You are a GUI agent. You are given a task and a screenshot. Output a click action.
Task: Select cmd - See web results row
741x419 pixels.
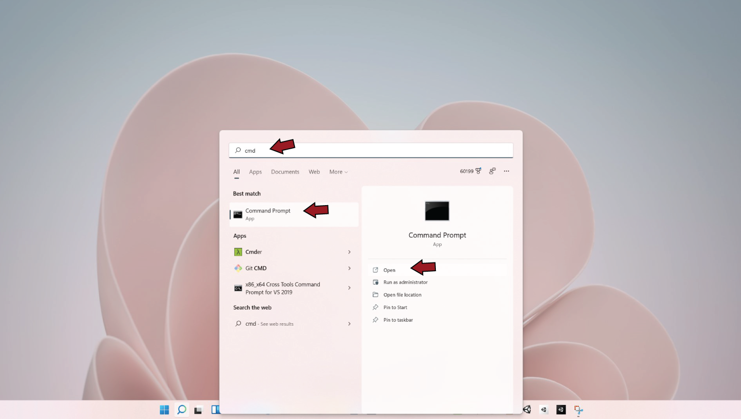tap(294, 324)
